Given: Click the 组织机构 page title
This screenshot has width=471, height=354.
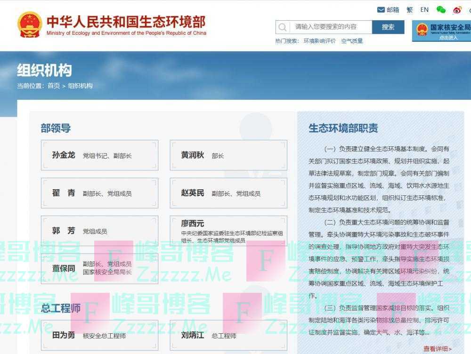Looking at the screenshot, I should coord(44,71).
